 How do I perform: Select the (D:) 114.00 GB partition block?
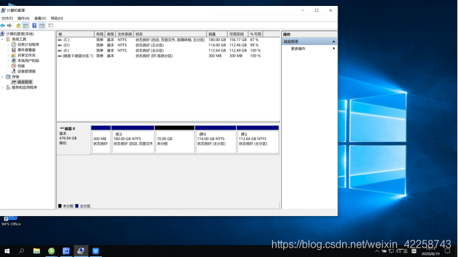(216, 139)
